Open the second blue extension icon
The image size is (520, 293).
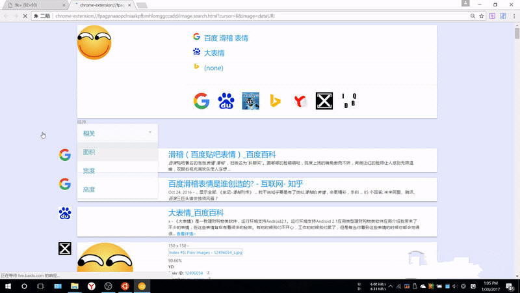pos(503,16)
